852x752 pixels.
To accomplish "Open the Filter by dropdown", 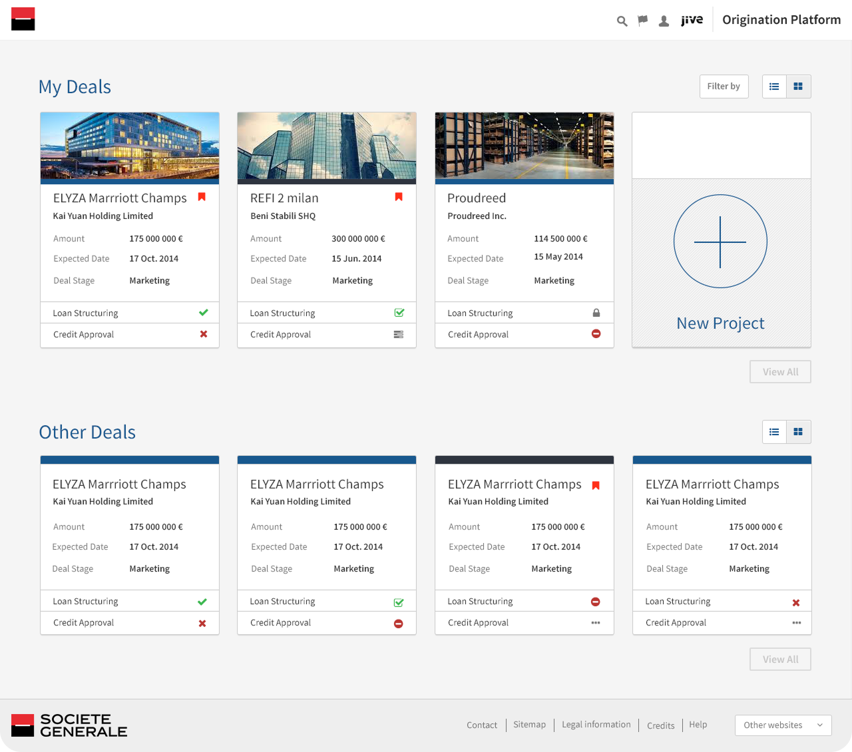I will tap(724, 87).
